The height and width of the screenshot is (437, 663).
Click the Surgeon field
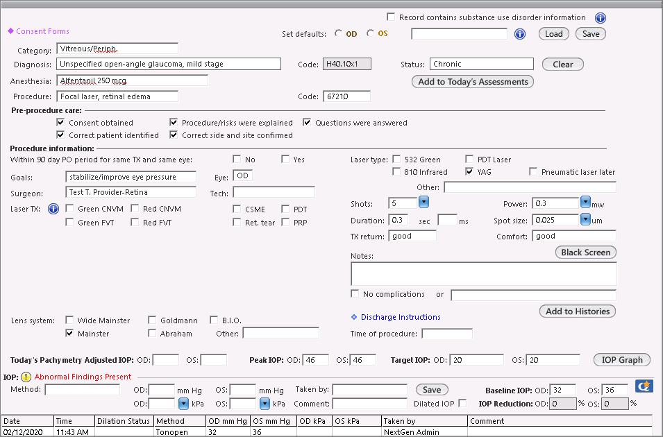click(131, 192)
